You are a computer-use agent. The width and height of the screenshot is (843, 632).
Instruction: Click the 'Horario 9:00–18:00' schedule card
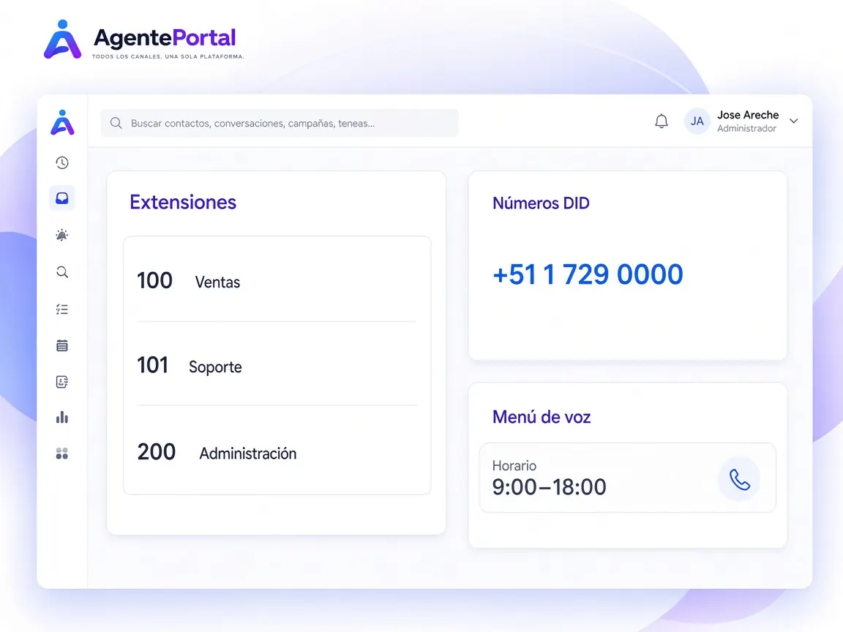click(x=627, y=478)
